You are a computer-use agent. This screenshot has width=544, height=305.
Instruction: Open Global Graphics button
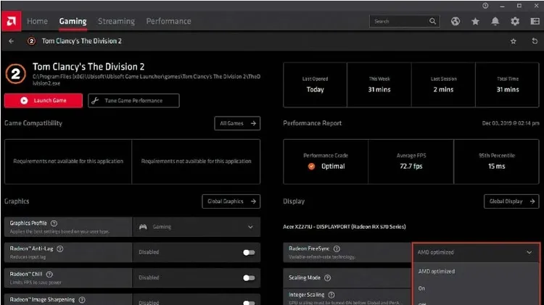coord(231,201)
